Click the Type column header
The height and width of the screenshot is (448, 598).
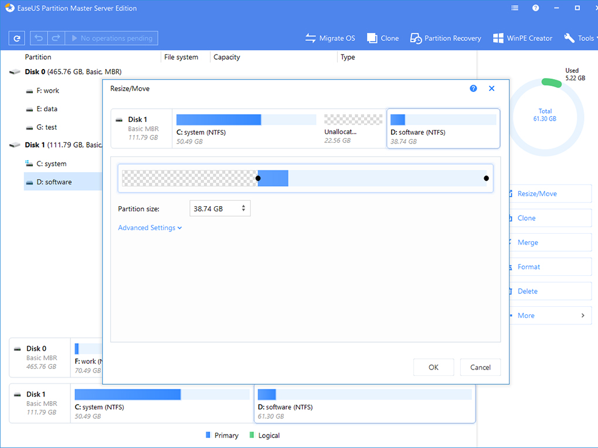pyautogui.click(x=348, y=57)
